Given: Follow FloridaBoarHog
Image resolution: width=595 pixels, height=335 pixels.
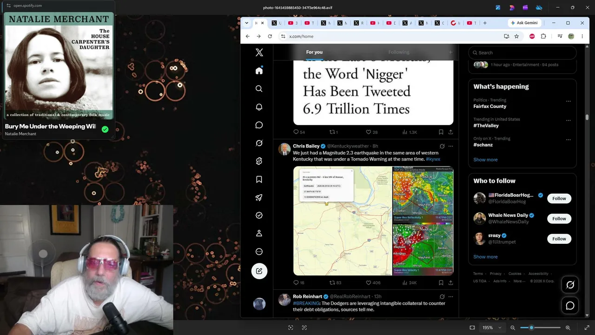Looking at the screenshot, I should coord(559,198).
